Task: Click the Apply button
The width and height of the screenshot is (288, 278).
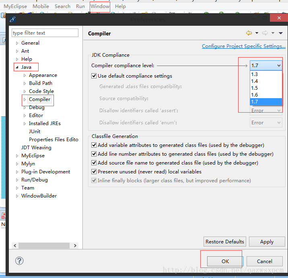Action: tap(267, 242)
